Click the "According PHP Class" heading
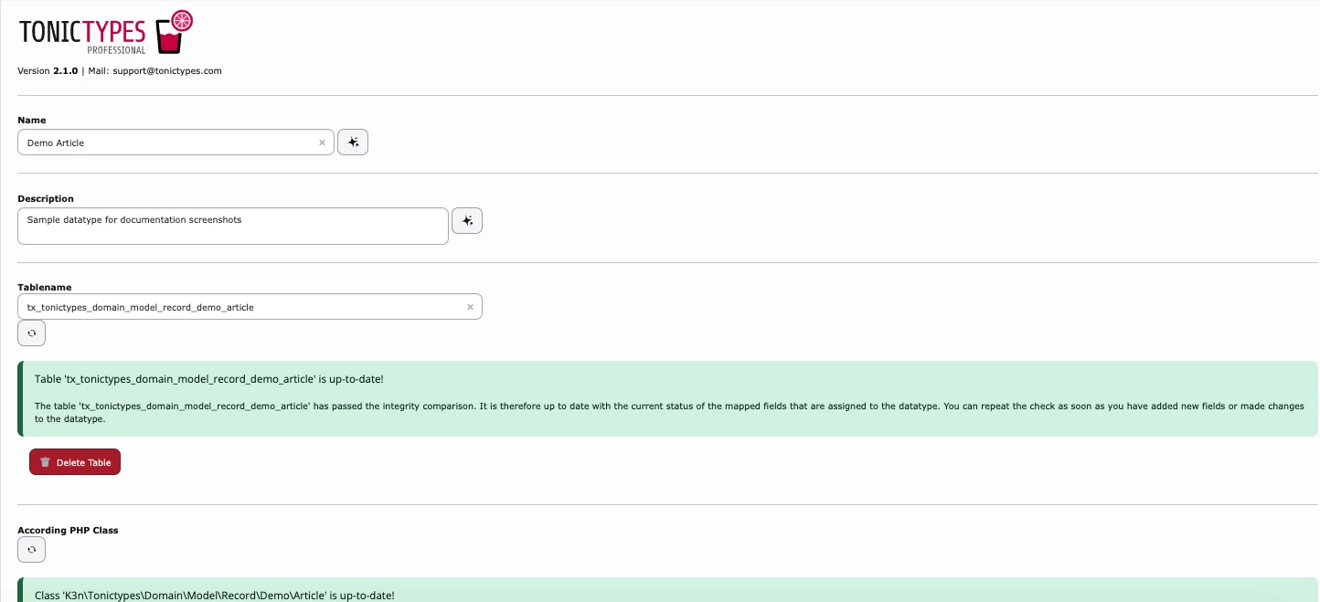 coord(69,530)
